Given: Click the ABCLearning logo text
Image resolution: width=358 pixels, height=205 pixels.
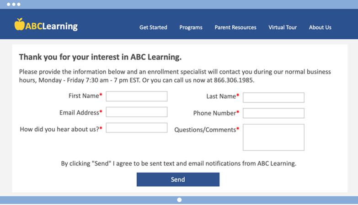Looking at the screenshot, I should 51,26.
